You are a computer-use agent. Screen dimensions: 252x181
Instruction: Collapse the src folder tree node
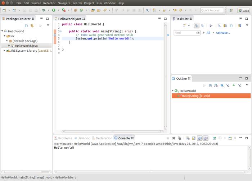coord(5,36)
